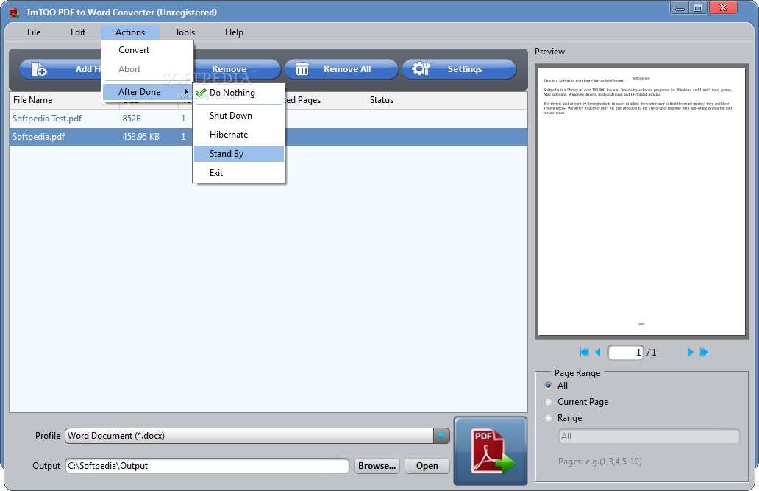
Task: Choose Stand By after done
Action: click(238, 154)
